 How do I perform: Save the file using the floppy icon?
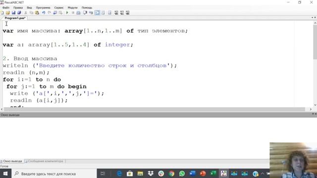pos(13,13)
